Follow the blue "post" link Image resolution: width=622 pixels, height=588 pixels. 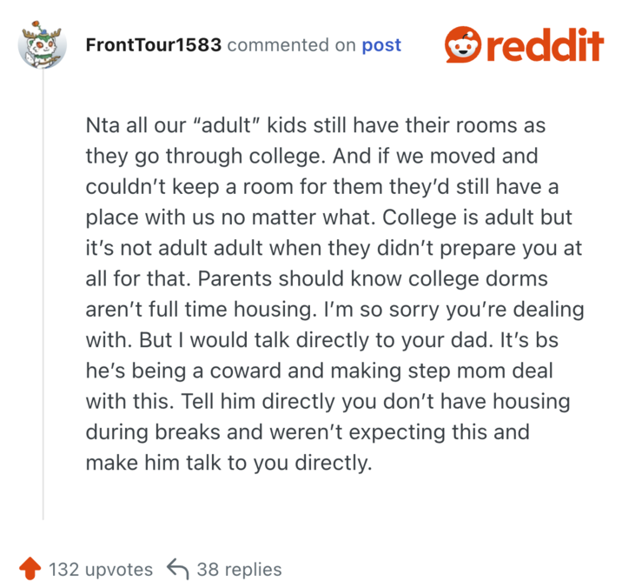click(x=381, y=45)
